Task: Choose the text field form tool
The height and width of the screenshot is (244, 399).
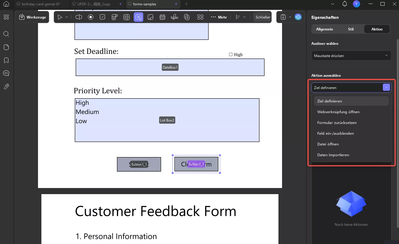Action: 79,17
